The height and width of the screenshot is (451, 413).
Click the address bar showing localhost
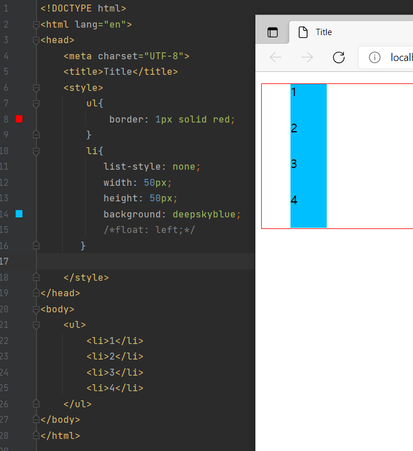coord(386,58)
